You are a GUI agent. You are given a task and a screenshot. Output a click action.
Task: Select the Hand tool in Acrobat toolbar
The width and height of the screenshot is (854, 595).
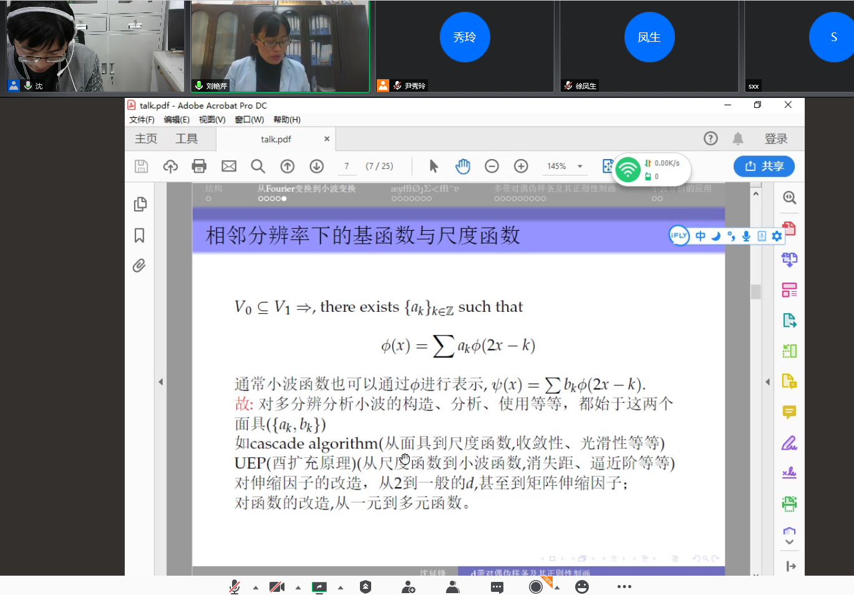tap(462, 166)
